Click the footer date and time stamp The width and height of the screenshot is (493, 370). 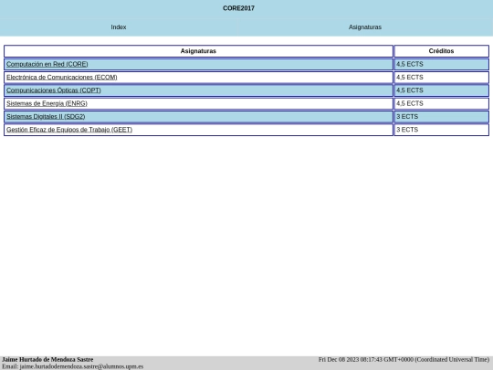click(404, 360)
